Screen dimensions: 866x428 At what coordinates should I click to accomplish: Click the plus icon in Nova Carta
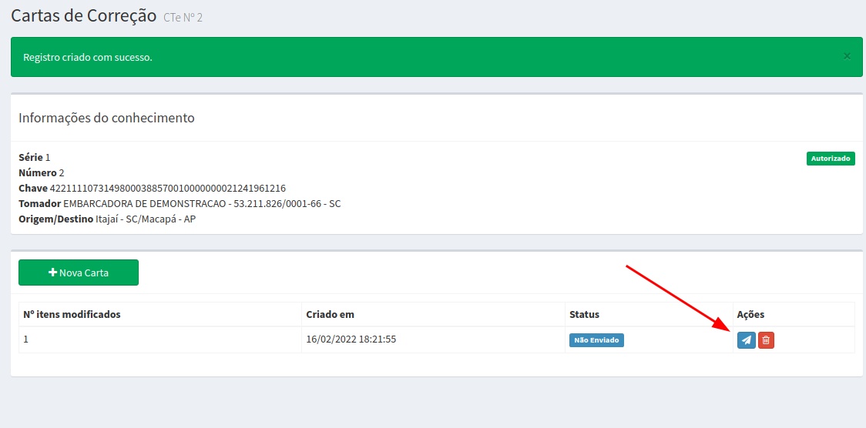(x=52, y=273)
